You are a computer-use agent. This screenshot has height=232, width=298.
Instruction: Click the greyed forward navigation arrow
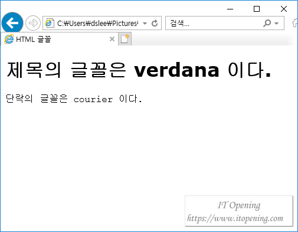(x=33, y=23)
